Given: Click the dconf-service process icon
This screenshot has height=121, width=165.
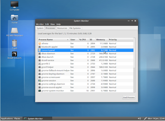Looking at the screenshot, I should pyautogui.click(x=40, y=60).
